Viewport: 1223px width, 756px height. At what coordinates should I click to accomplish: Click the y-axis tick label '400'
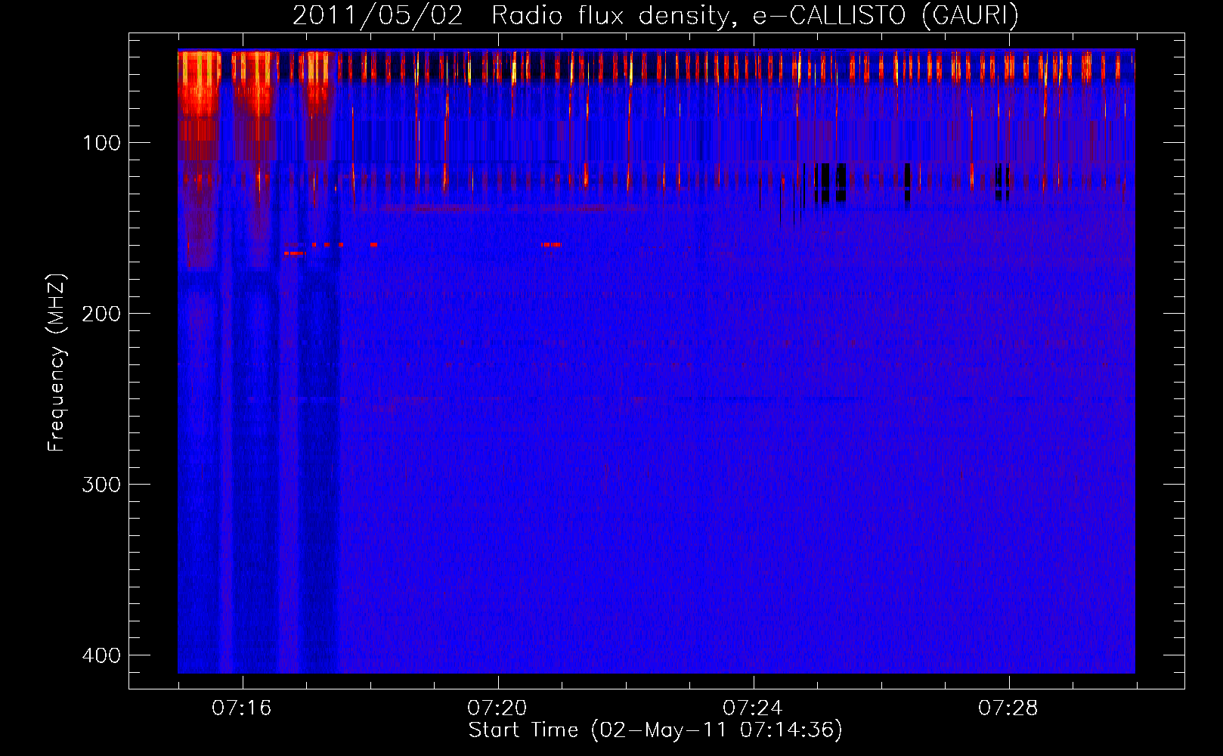click(x=101, y=655)
